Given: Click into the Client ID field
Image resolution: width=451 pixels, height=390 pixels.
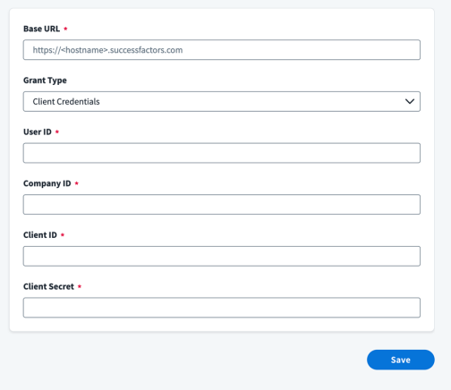Looking at the screenshot, I should coord(222,256).
